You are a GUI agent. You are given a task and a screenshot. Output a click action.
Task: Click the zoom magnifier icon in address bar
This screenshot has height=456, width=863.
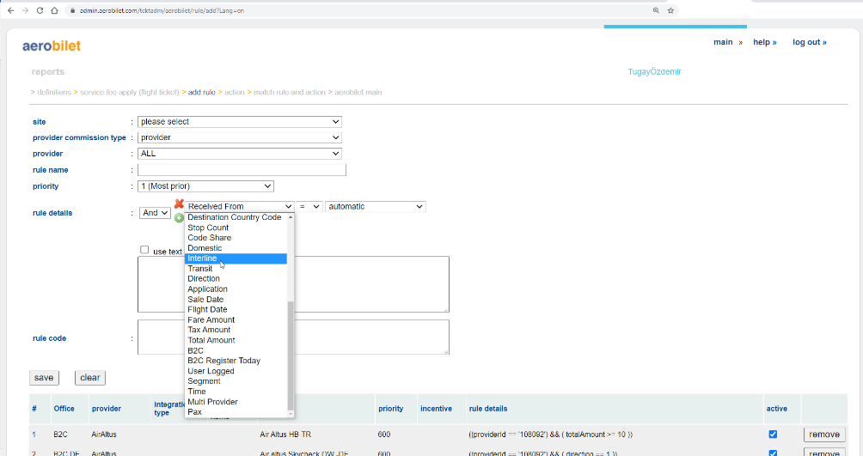pyautogui.click(x=656, y=10)
